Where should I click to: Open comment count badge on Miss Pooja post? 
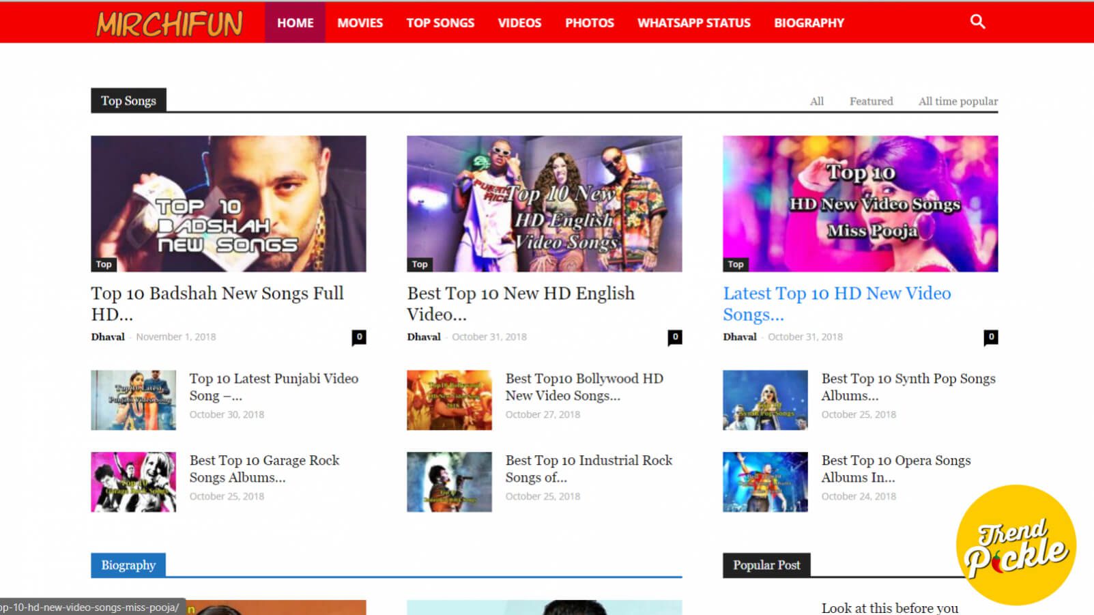[991, 337]
